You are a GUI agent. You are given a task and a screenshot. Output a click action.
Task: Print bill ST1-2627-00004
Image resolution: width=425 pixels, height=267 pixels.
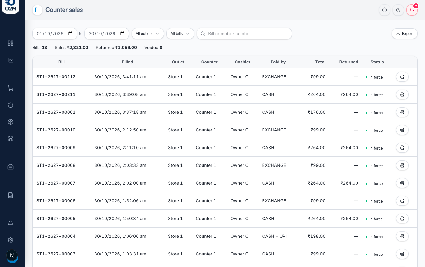click(x=402, y=236)
